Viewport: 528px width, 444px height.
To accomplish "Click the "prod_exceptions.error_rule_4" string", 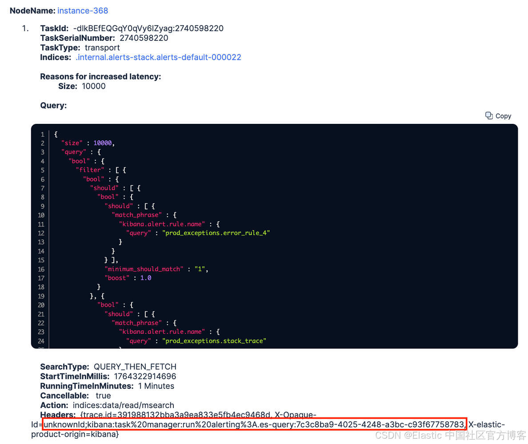I will 216,233.
